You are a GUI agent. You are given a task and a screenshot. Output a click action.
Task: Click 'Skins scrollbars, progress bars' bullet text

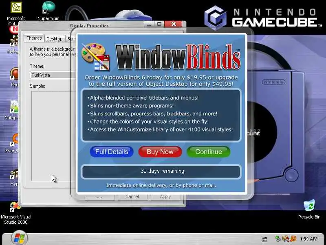[154, 114]
